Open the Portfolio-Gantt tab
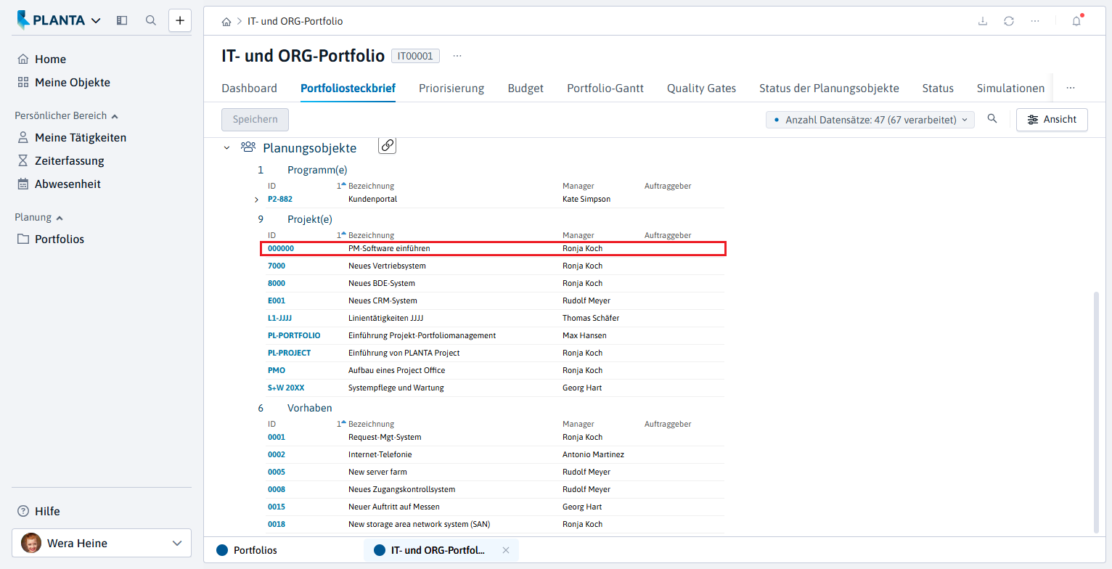Image resolution: width=1112 pixels, height=569 pixels. coord(605,88)
